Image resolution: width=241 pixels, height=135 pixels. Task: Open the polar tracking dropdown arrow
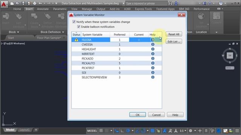133,131
